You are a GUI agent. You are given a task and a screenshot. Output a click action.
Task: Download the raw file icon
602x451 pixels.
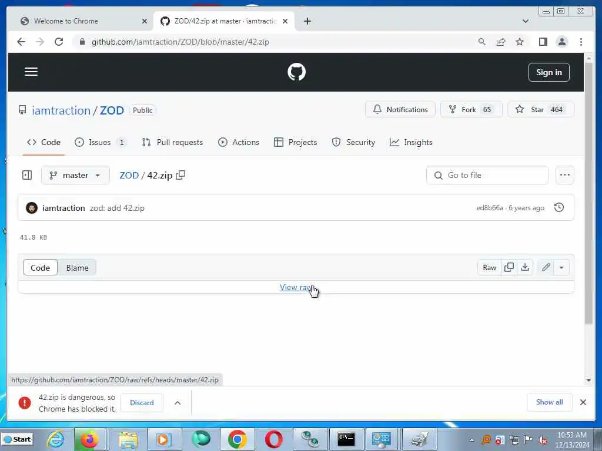(x=525, y=267)
